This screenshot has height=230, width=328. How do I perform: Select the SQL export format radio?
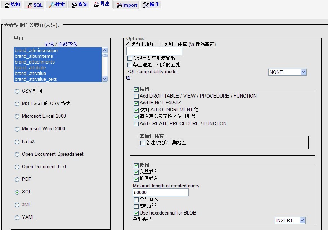[x=17, y=192]
